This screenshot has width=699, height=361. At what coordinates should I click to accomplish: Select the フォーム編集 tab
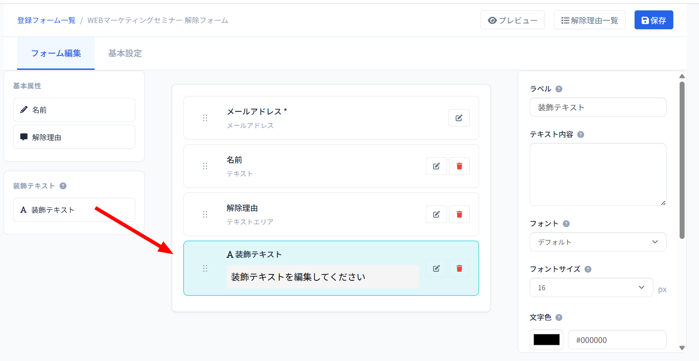pos(56,53)
